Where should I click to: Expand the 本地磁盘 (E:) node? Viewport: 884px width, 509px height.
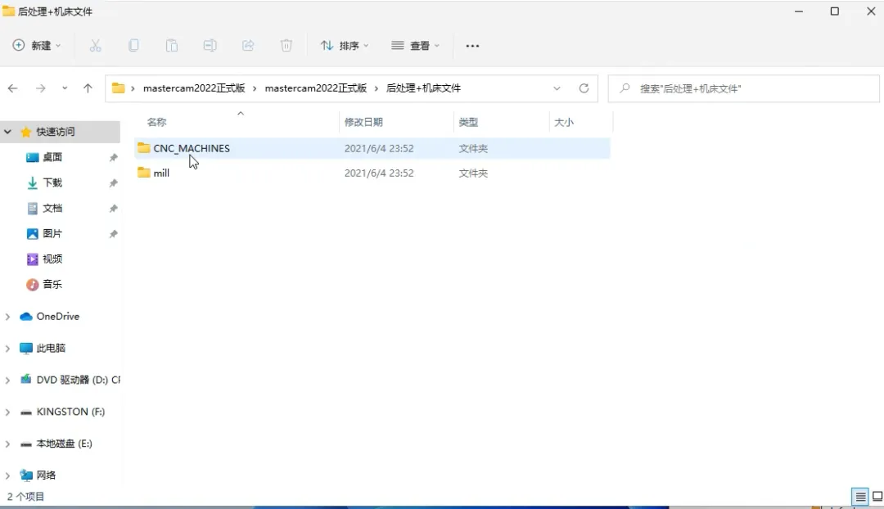(8, 444)
